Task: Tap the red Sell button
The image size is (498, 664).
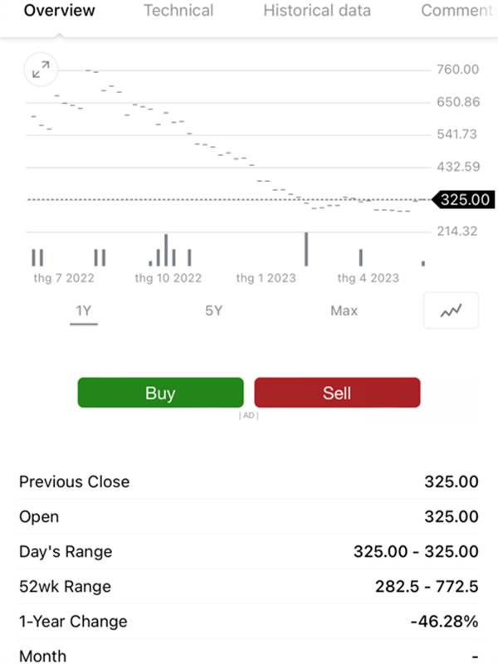Action: tap(337, 393)
